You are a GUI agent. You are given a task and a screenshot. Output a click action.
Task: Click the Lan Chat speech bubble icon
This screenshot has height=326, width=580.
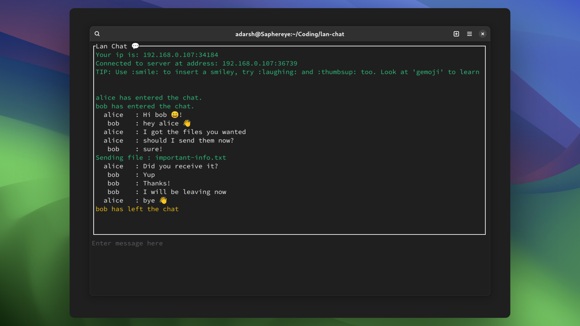coord(135,46)
